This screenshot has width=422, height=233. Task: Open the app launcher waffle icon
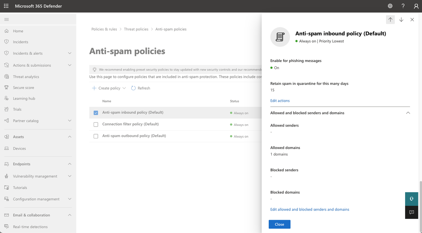tap(6, 6)
